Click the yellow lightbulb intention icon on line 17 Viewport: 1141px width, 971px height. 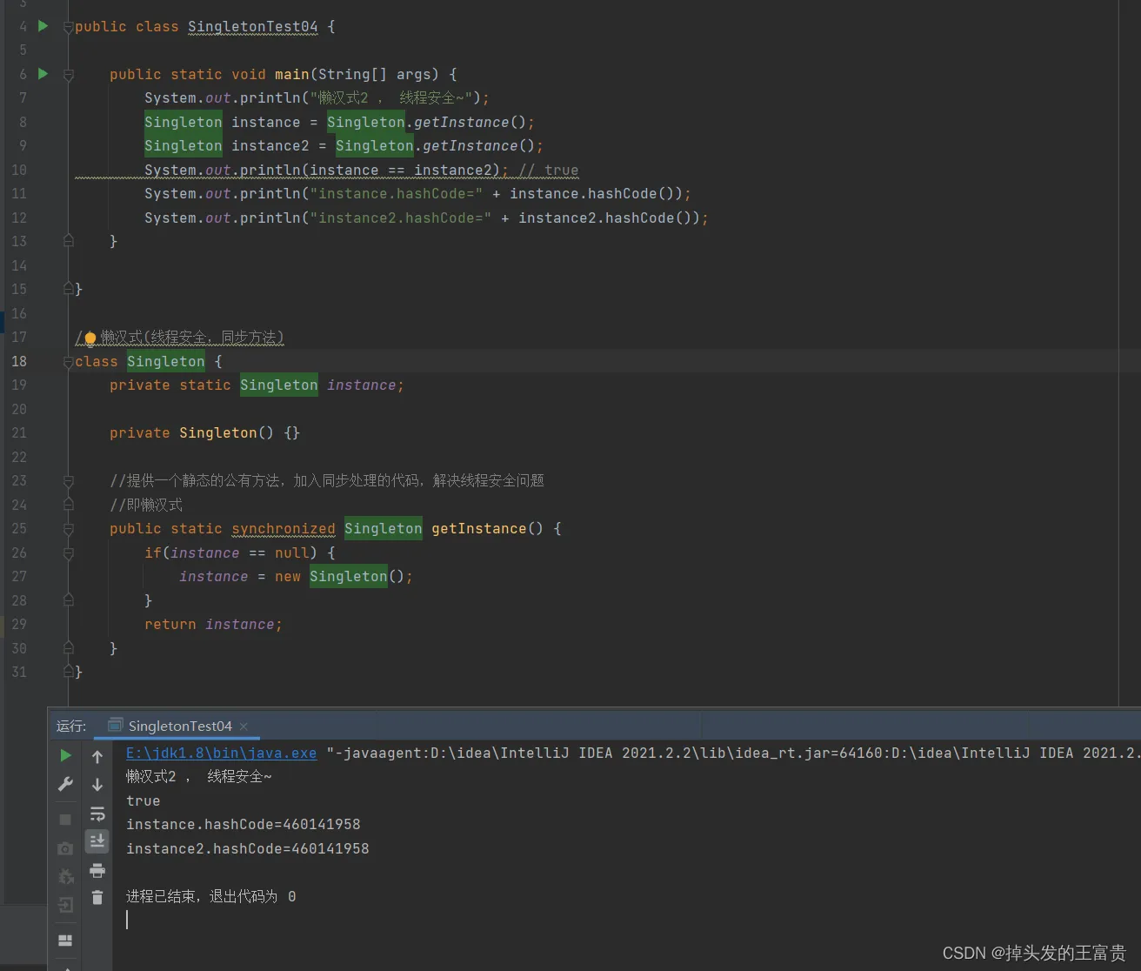click(x=90, y=338)
